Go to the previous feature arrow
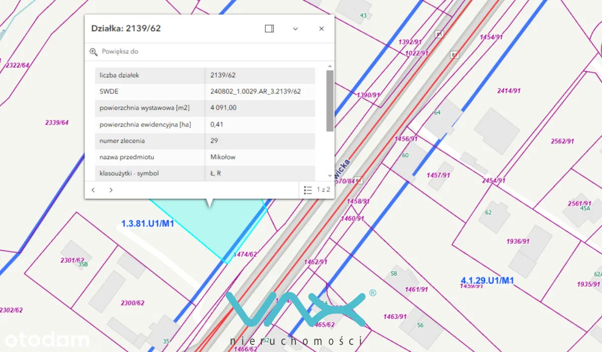The image size is (602, 352). coord(93,190)
